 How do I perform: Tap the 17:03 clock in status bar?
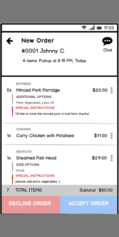click(109, 28)
